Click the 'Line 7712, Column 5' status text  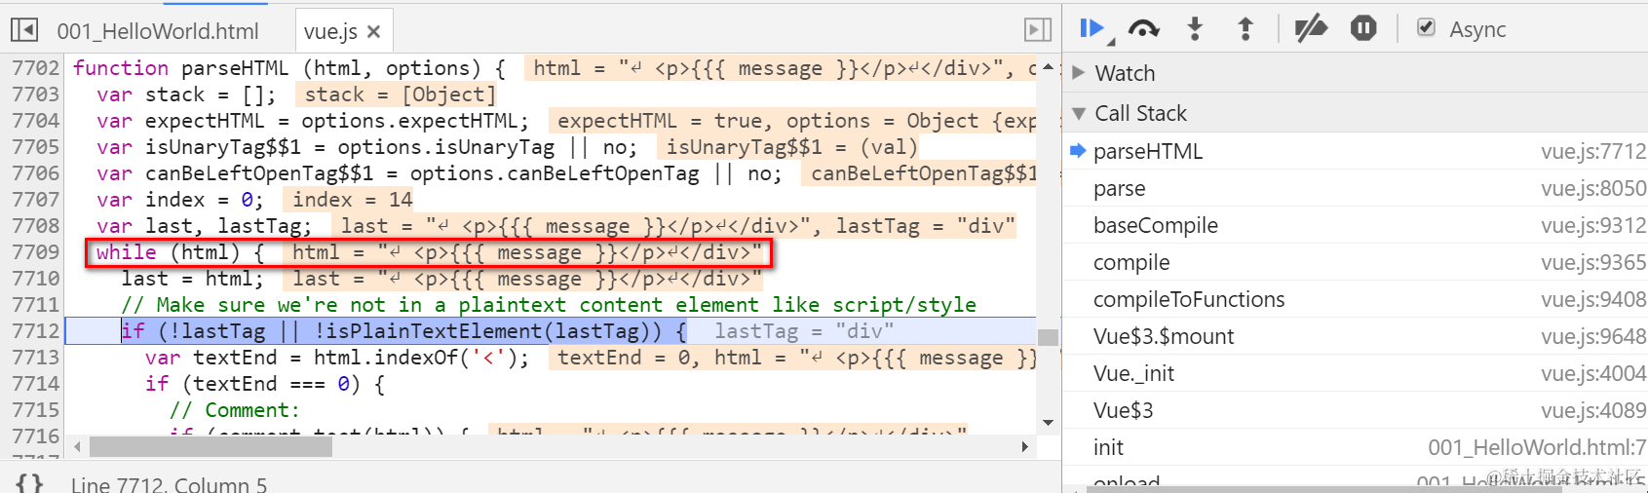[x=169, y=484]
